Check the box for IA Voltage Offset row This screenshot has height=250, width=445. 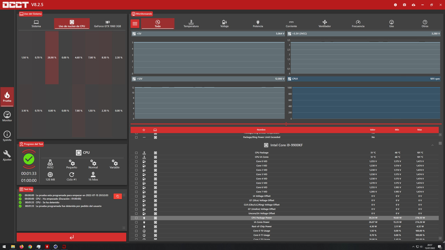136,196
